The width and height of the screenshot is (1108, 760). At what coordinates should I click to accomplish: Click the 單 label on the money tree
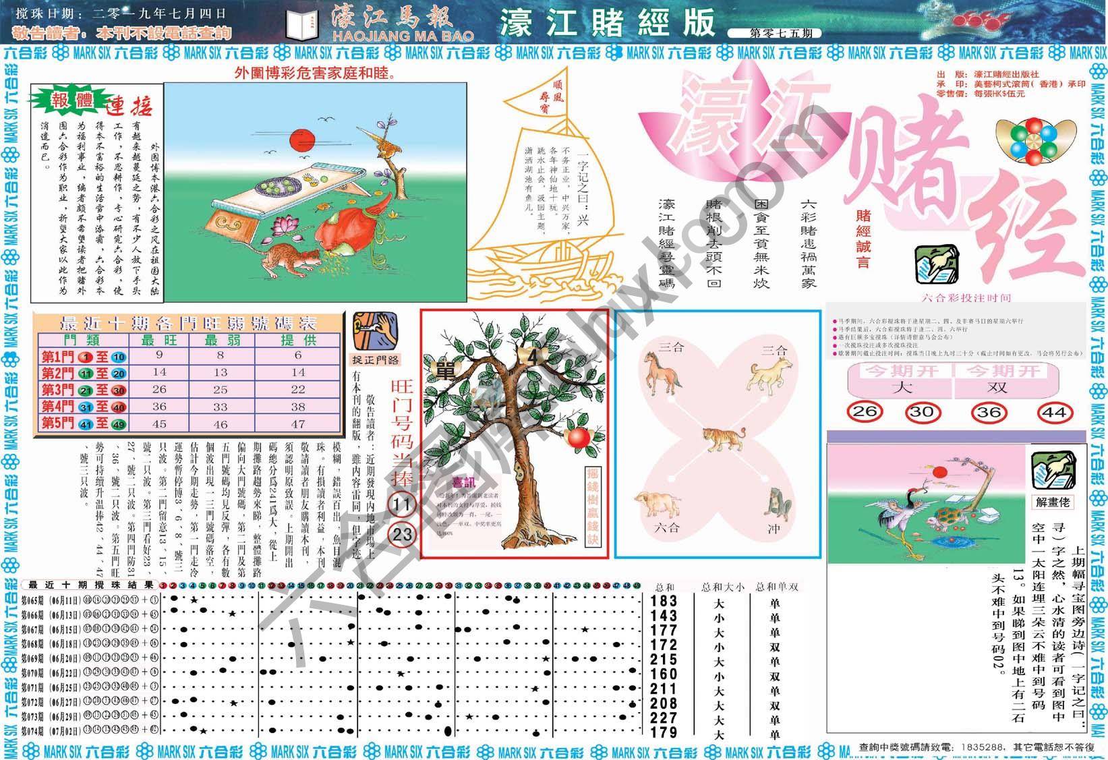(446, 370)
